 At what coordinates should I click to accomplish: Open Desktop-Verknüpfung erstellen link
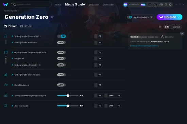(x=144, y=46)
